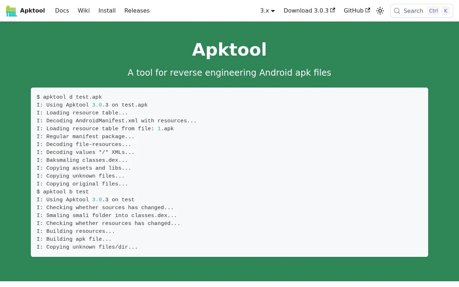This screenshot has height=287, width=459.
Task: Open the Releases page
Action: [x=137, y=11]
